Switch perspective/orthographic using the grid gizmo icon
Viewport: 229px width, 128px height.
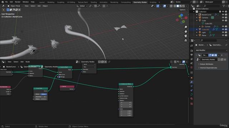[x=186, y=40]
